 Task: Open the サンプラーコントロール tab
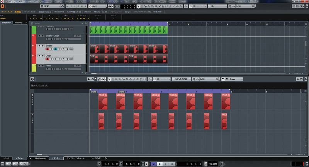point(75,159)
